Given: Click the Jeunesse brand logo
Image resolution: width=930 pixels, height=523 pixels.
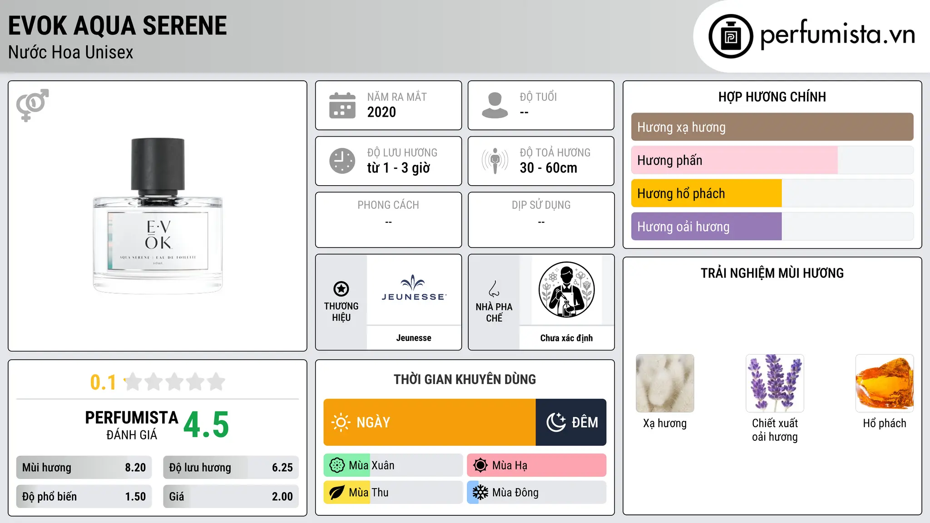Looking at the screenshot, I should [414, 288].
